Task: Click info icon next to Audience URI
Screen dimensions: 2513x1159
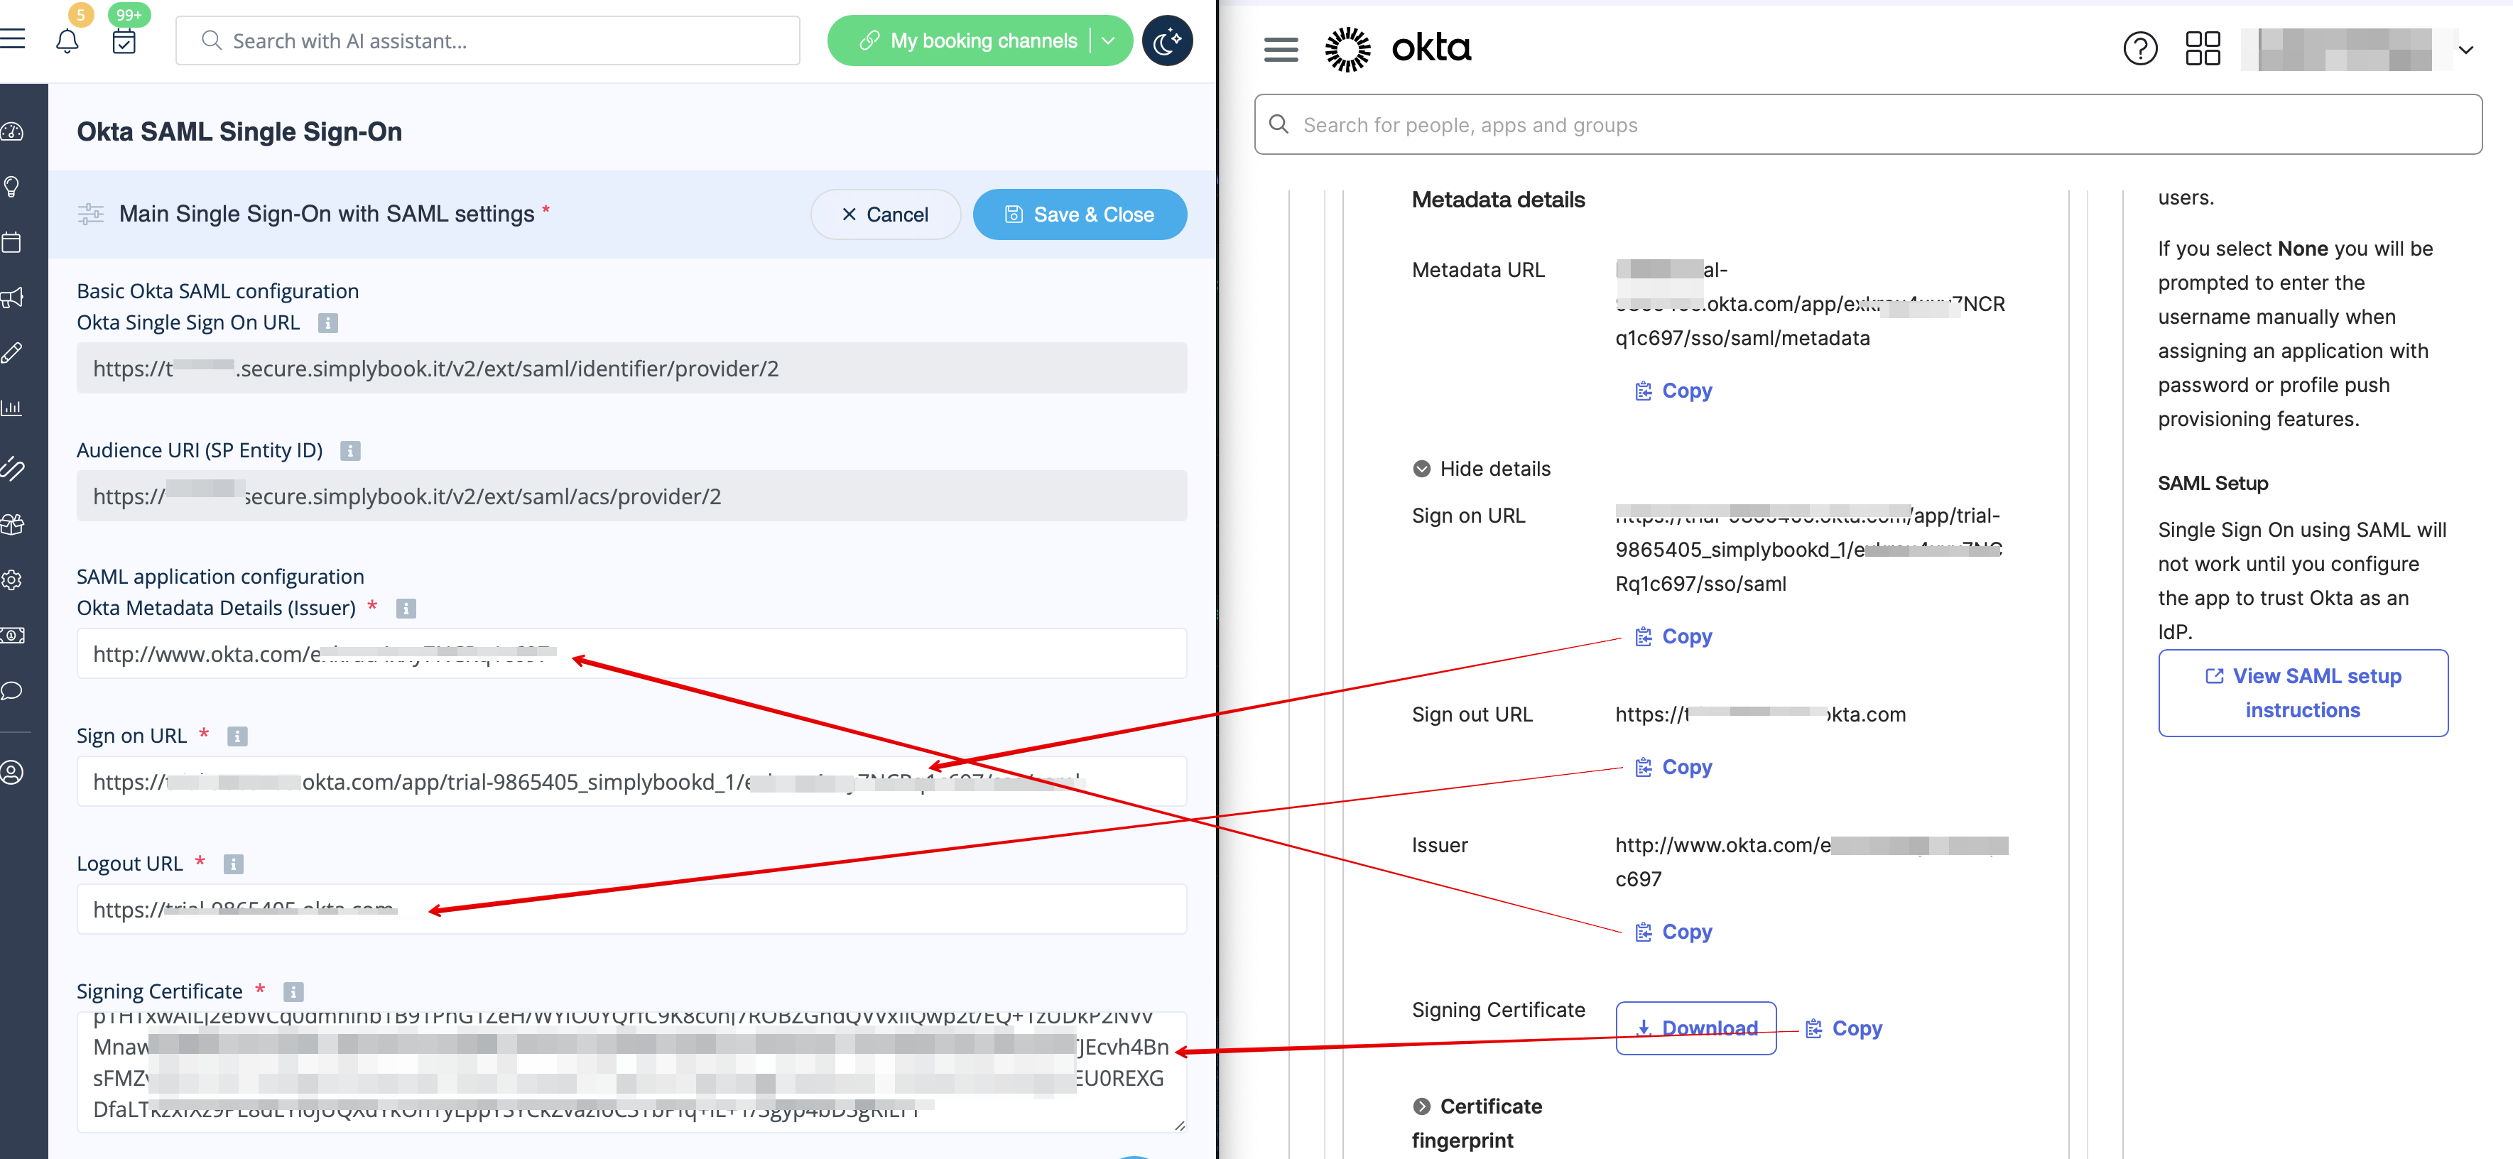Action: point(350,451)
